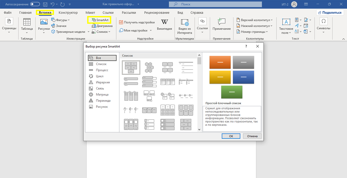Click Видео из Интернета icon
Screen dimensions: 347x178
[185, 26]
